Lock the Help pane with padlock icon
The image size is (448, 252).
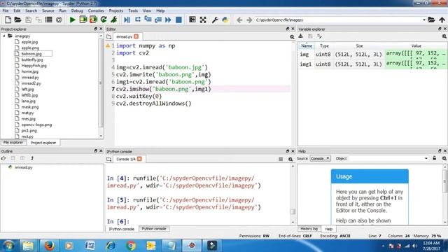(434, 158)
